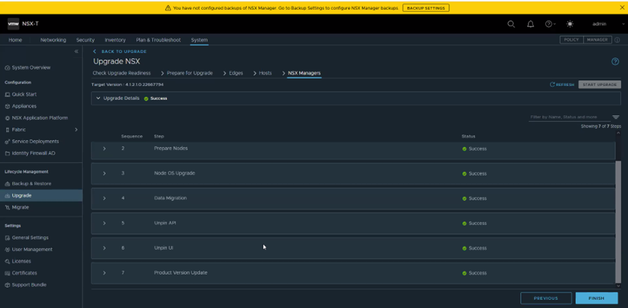
Task: Open the Networking tab
Action: click(x=54, y=40)
